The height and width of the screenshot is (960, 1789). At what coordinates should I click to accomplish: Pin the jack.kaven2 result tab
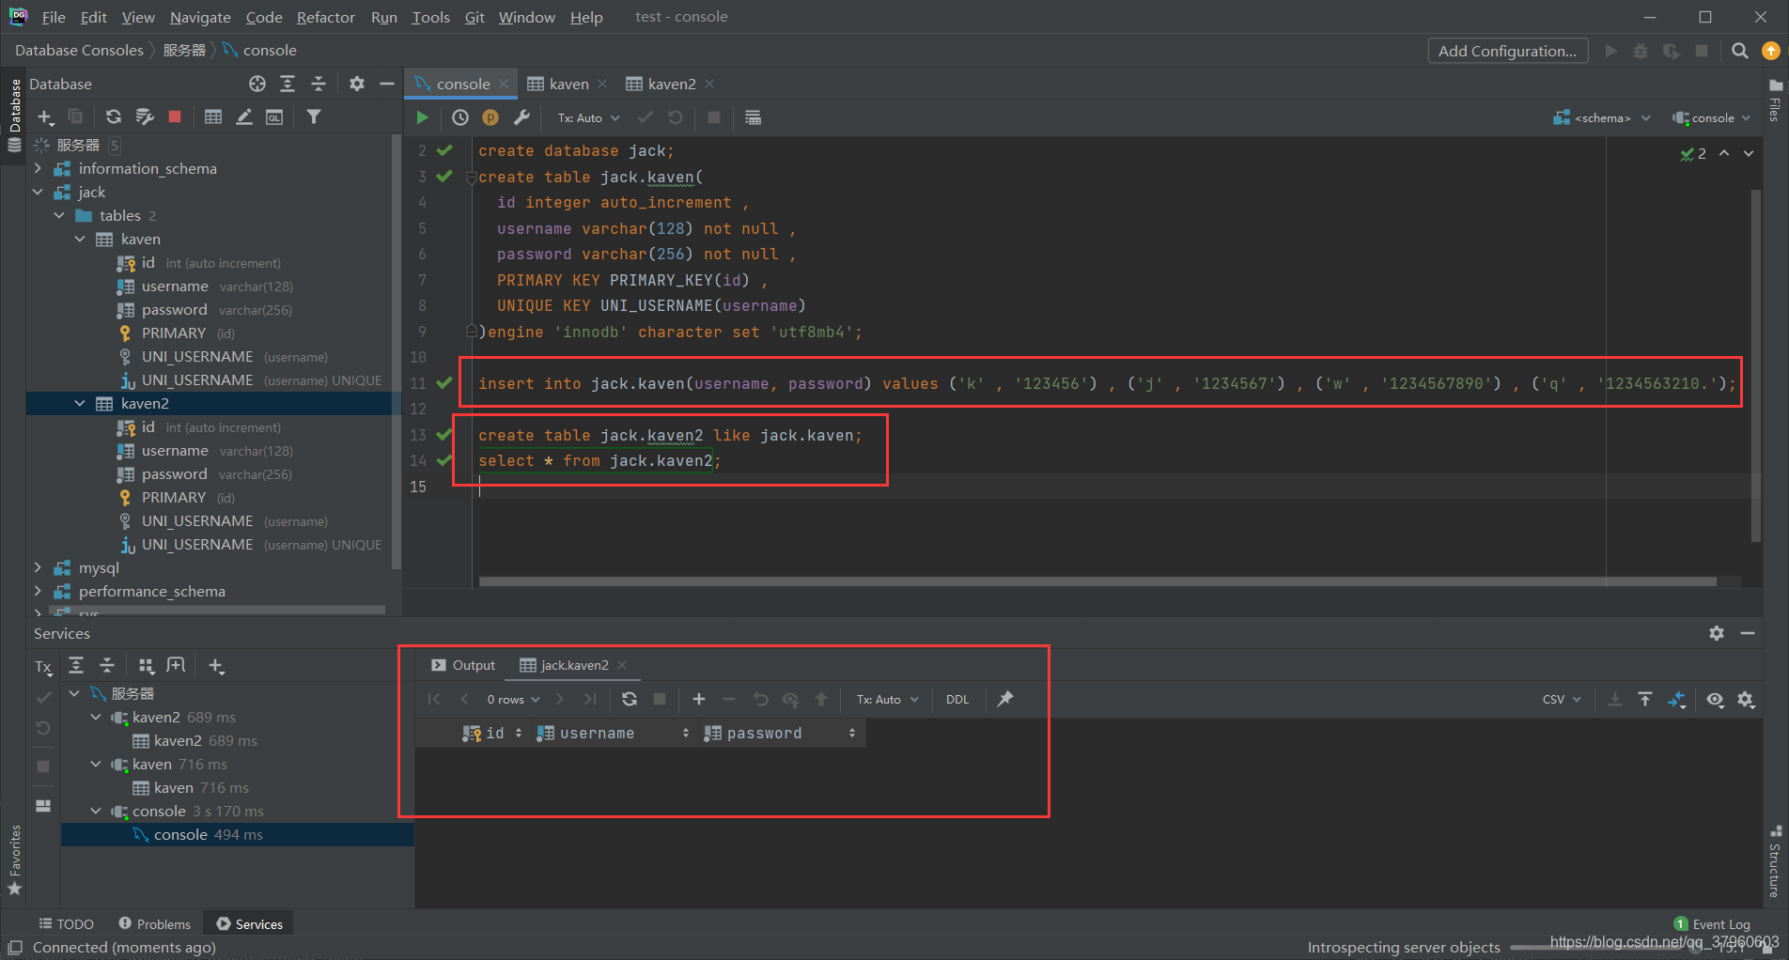point(1005,699)
